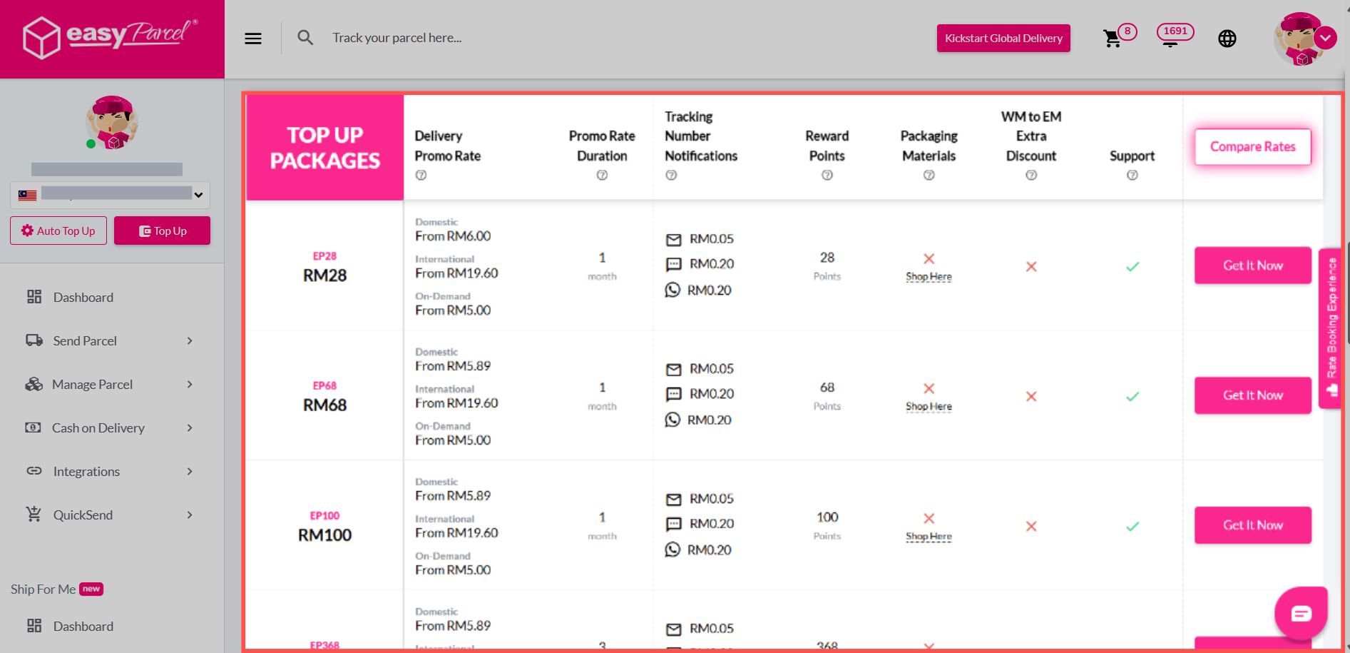The width and height of the screenshot is (1350, 653).
Task: Click the TOP UP PACKAGES header
Action: (325, 148)
